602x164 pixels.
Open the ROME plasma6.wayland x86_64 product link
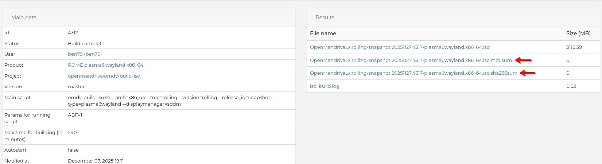[105, 65]
